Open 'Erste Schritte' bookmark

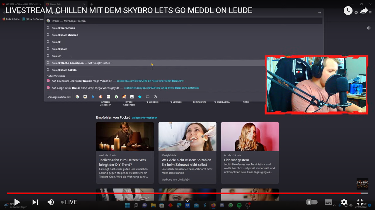pos(11,19)
